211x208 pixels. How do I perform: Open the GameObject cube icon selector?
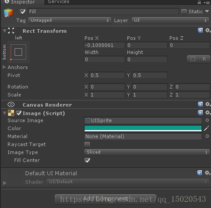8,13
